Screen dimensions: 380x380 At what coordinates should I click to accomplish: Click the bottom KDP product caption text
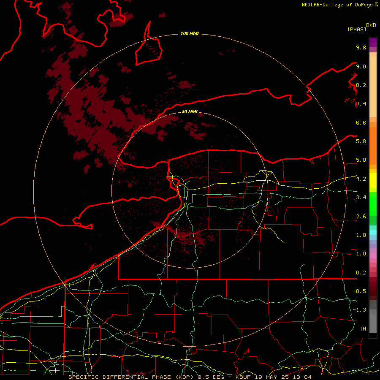190,377
